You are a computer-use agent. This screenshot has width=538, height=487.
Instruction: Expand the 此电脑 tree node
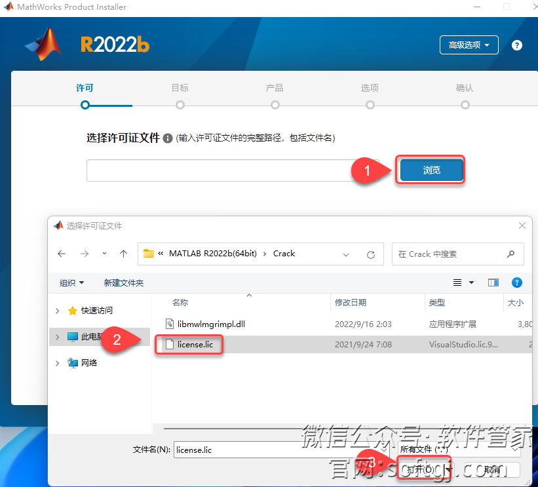point(57,337)
